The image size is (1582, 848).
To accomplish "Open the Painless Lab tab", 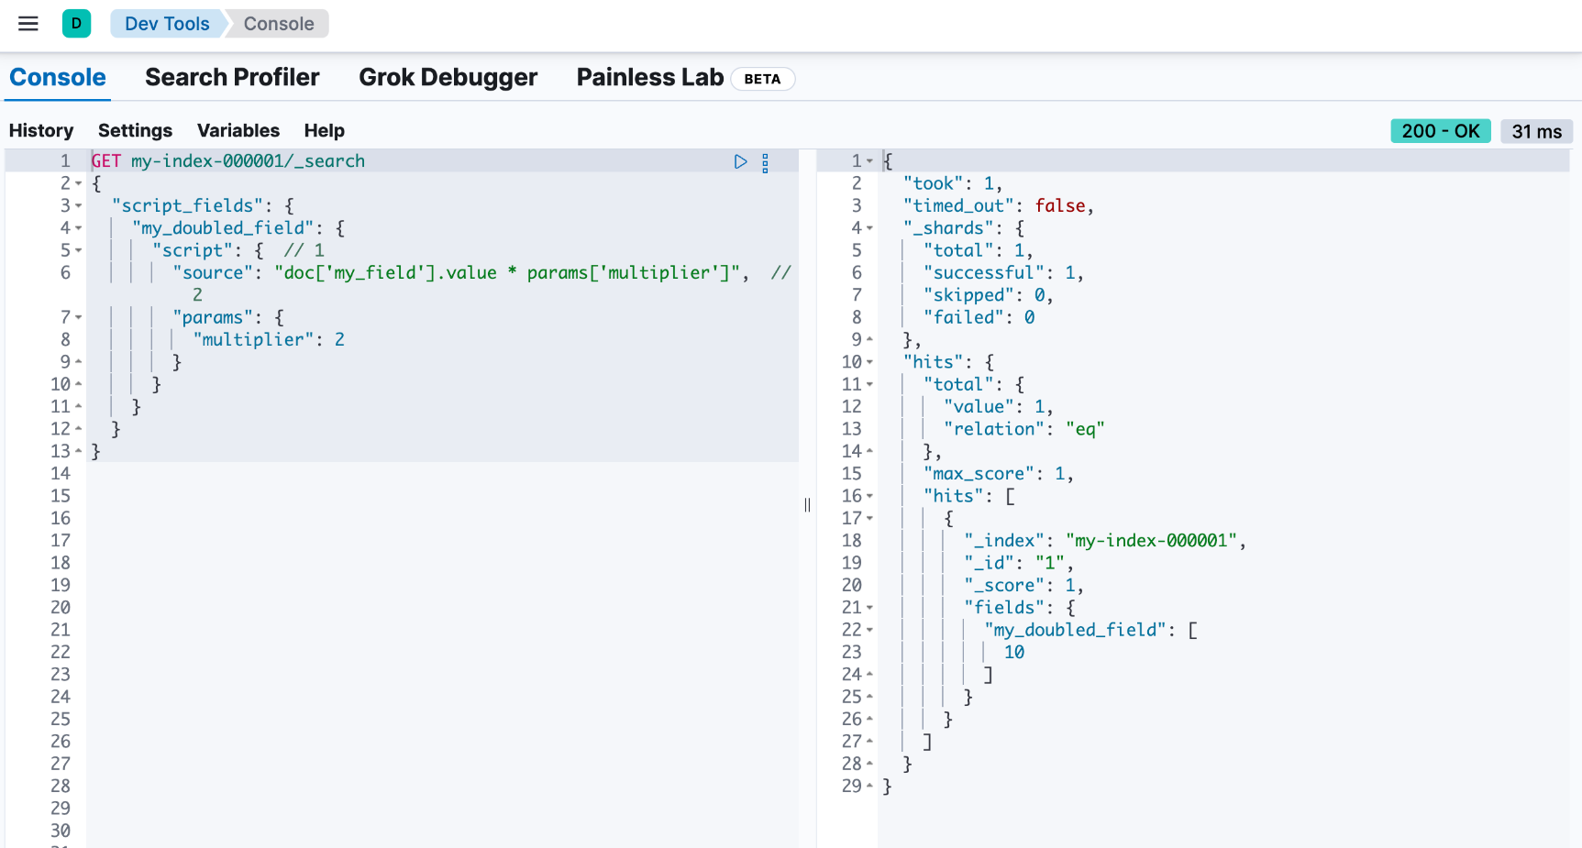I will pos(649,78).
